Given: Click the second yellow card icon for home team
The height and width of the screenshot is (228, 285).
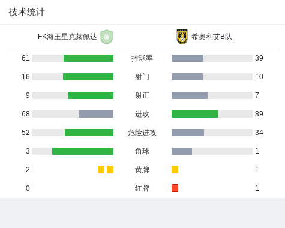Looking at the screenshot, I should (x=110, y=170).
